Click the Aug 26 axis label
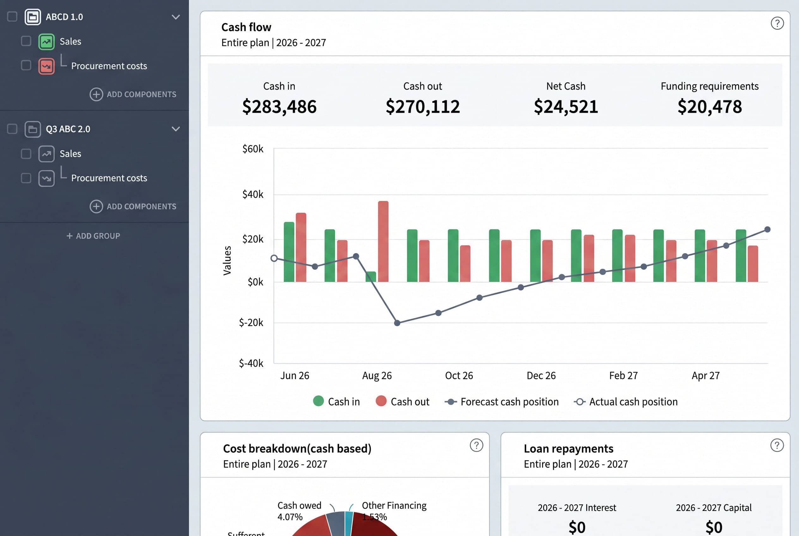The height and width of the screenshot is (536, 799). (x=377, y=376)
